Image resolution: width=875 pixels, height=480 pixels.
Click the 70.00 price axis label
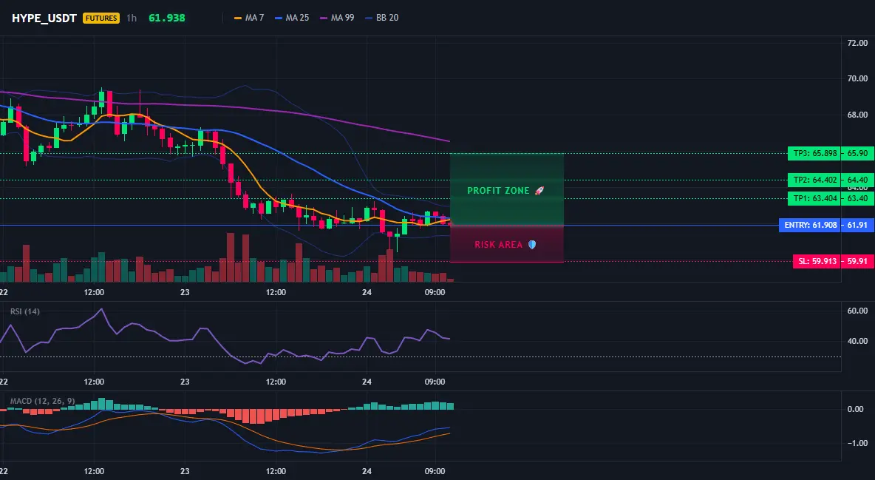pos(857,79)
